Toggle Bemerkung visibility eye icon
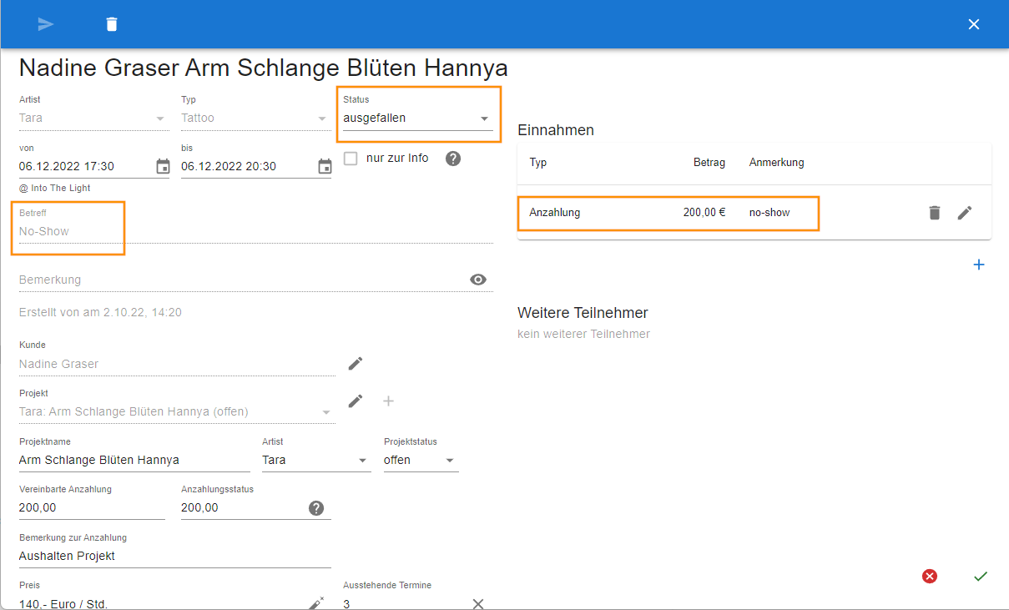 click(478, 280)
